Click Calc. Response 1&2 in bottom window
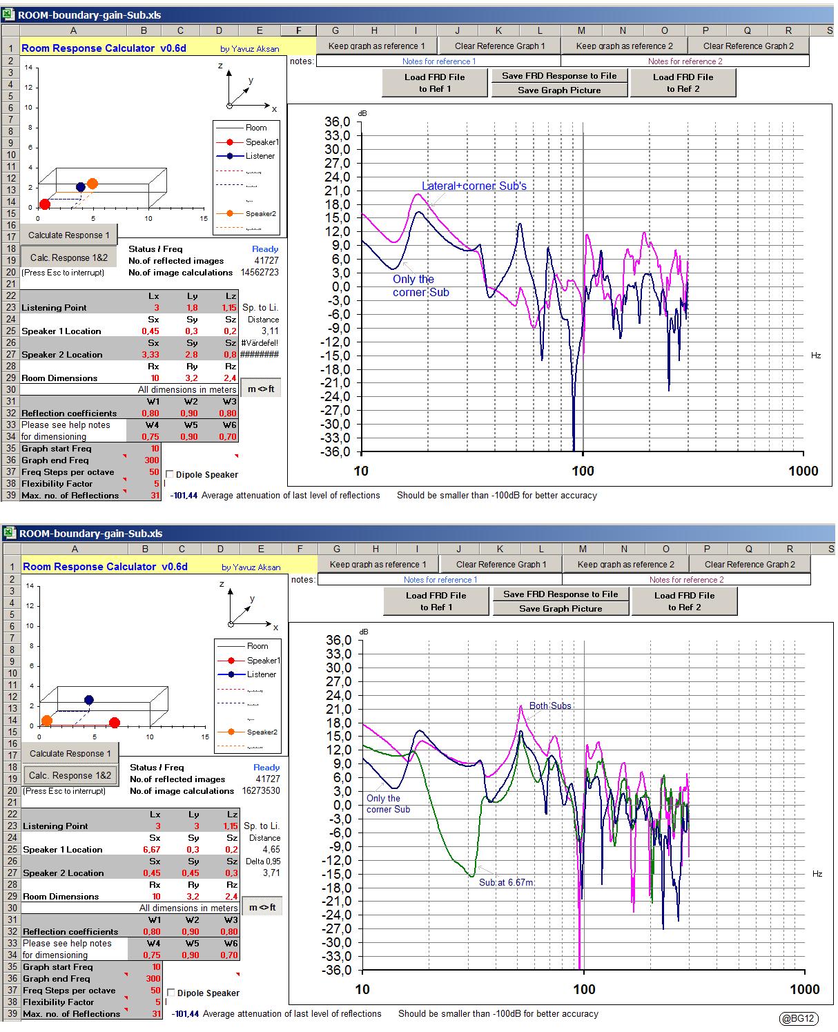838x1032 pixels. pyautogui.click(x=70, y=775)
